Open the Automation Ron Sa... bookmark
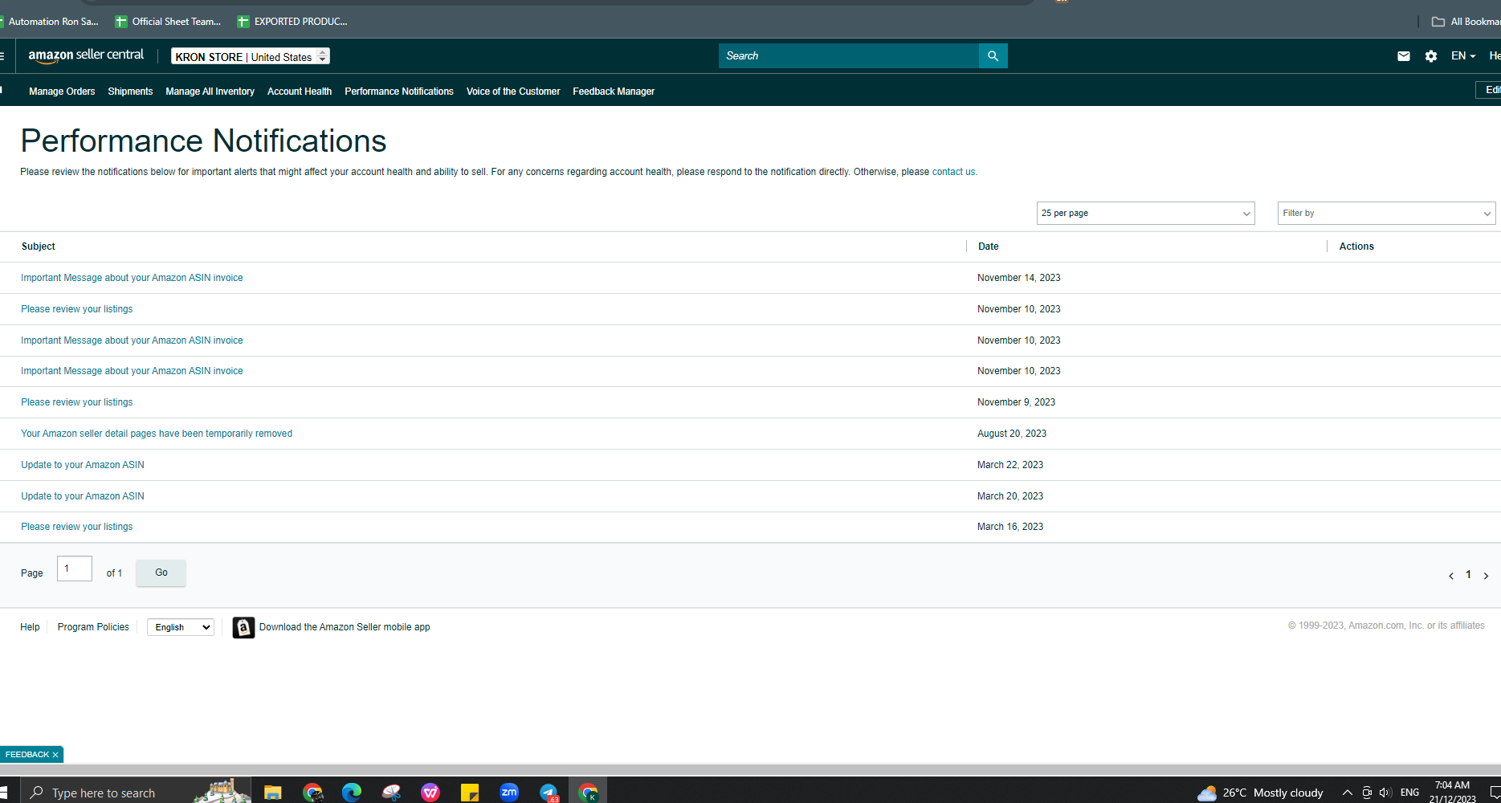The image size is (1501, 803). tap(48, 22)
